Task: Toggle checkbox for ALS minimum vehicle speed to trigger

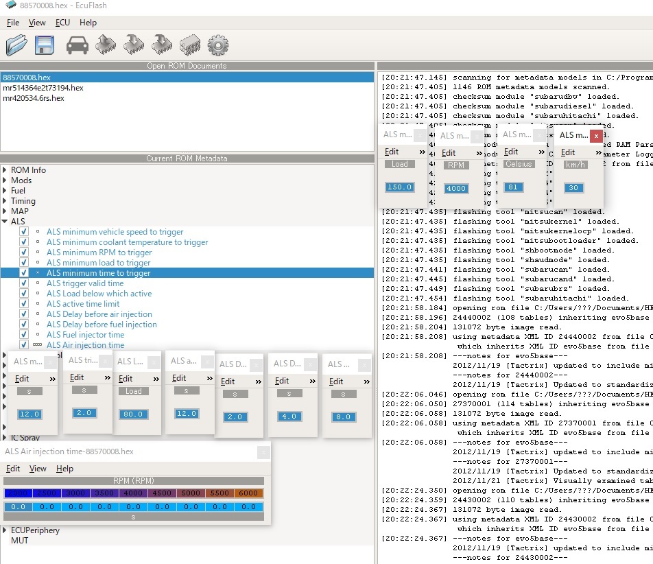Action: click(24, 232)
